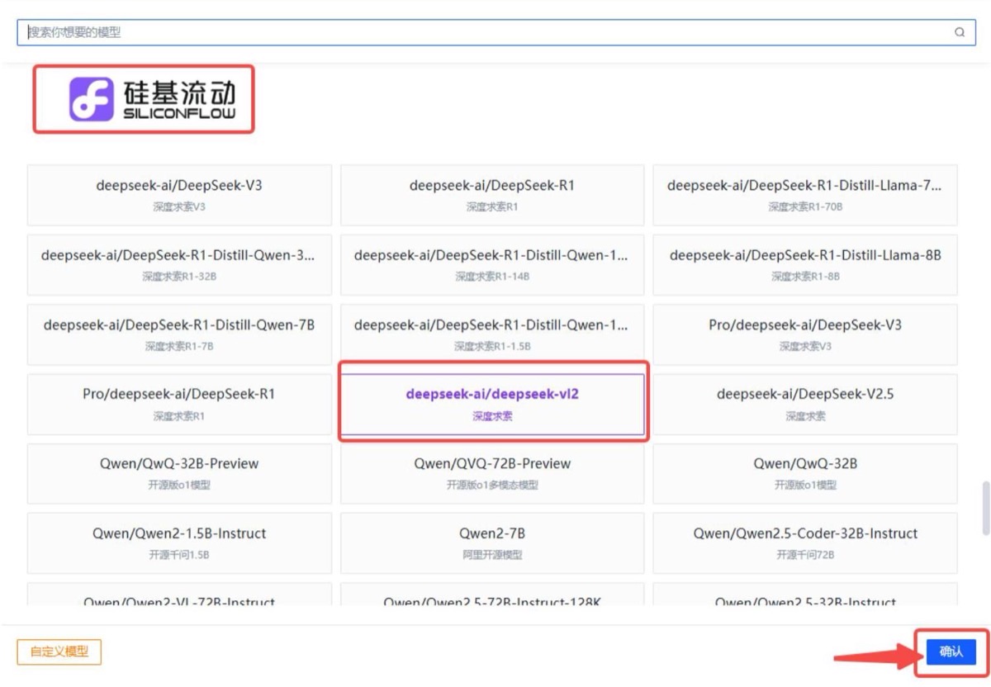Select the highlighted deepseek-ai/deepseek-vl2 model
Viewport: 991px width, 687px height.
(492, 404)
